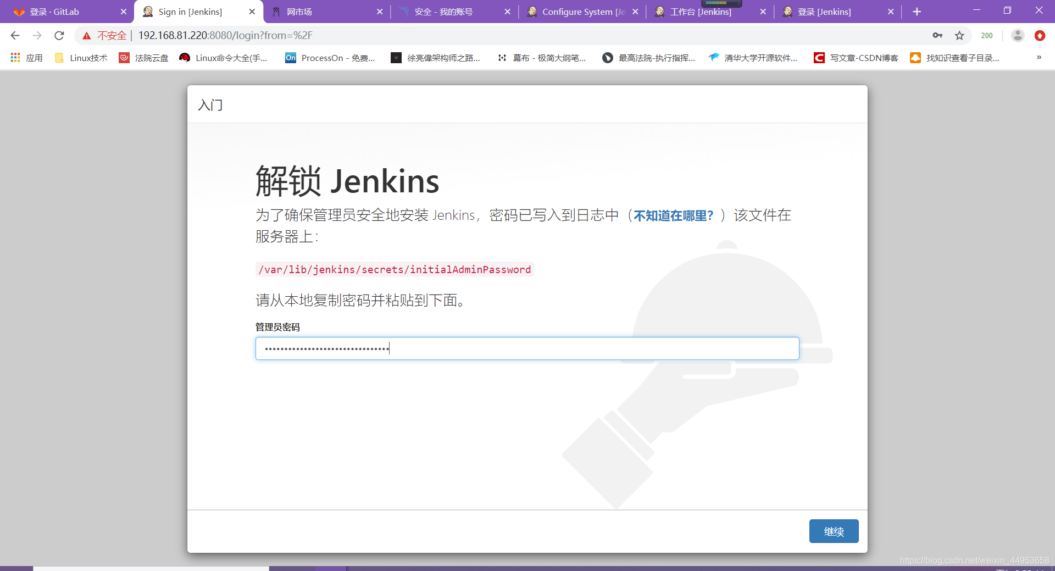Click the browser Forward arrow
1055x571 pixels.
pos(37,36)
